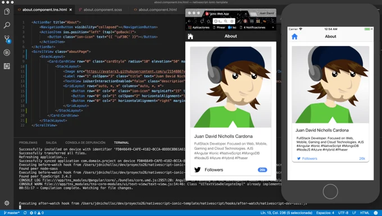Image resolution: width=382 pixels, height=216 pixels.
Task: Click browser reload button
Action: click(202, 21)
